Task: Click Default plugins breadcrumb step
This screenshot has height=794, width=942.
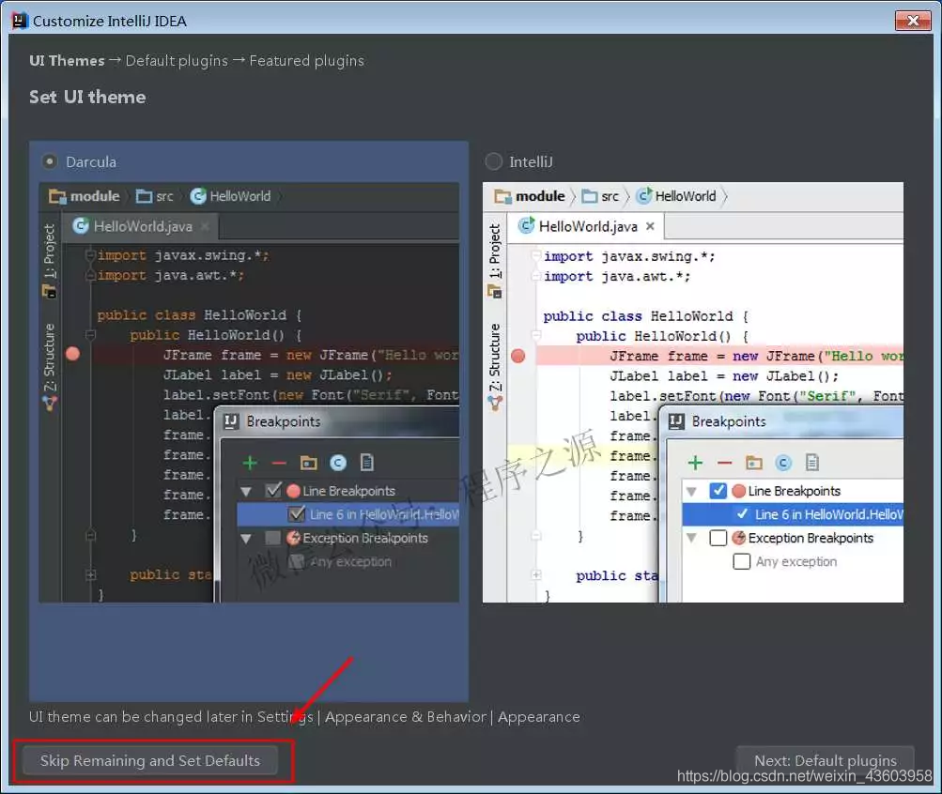Action: pos(177,61)
